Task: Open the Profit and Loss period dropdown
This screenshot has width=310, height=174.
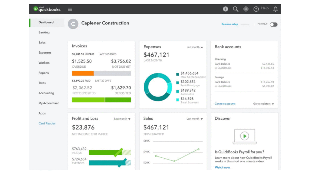Action: coord(122,119)
